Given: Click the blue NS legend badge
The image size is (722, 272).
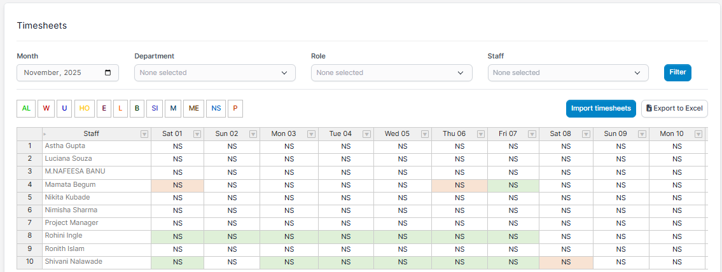Looking at the screenshot, I should pos(216,109).
